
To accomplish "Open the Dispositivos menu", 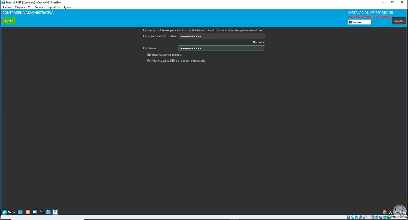I will pos(53,7).
